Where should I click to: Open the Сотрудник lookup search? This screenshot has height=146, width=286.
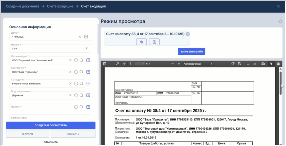(81, 84)
